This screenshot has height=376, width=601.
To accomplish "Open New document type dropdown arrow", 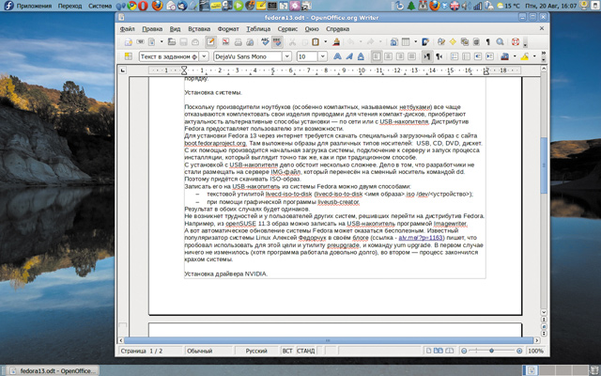I will [x=162, y=42].
